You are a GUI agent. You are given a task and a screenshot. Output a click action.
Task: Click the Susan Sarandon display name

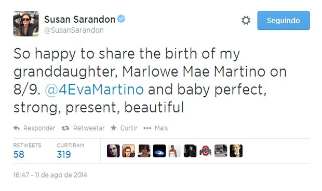(79, 20)
